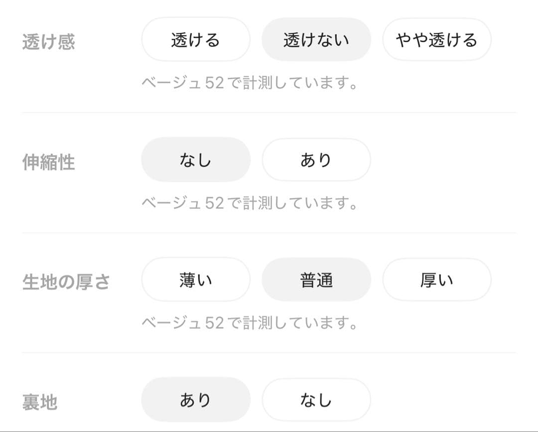
Task: Select なし for 裏地
Action: tap(316, 399)
